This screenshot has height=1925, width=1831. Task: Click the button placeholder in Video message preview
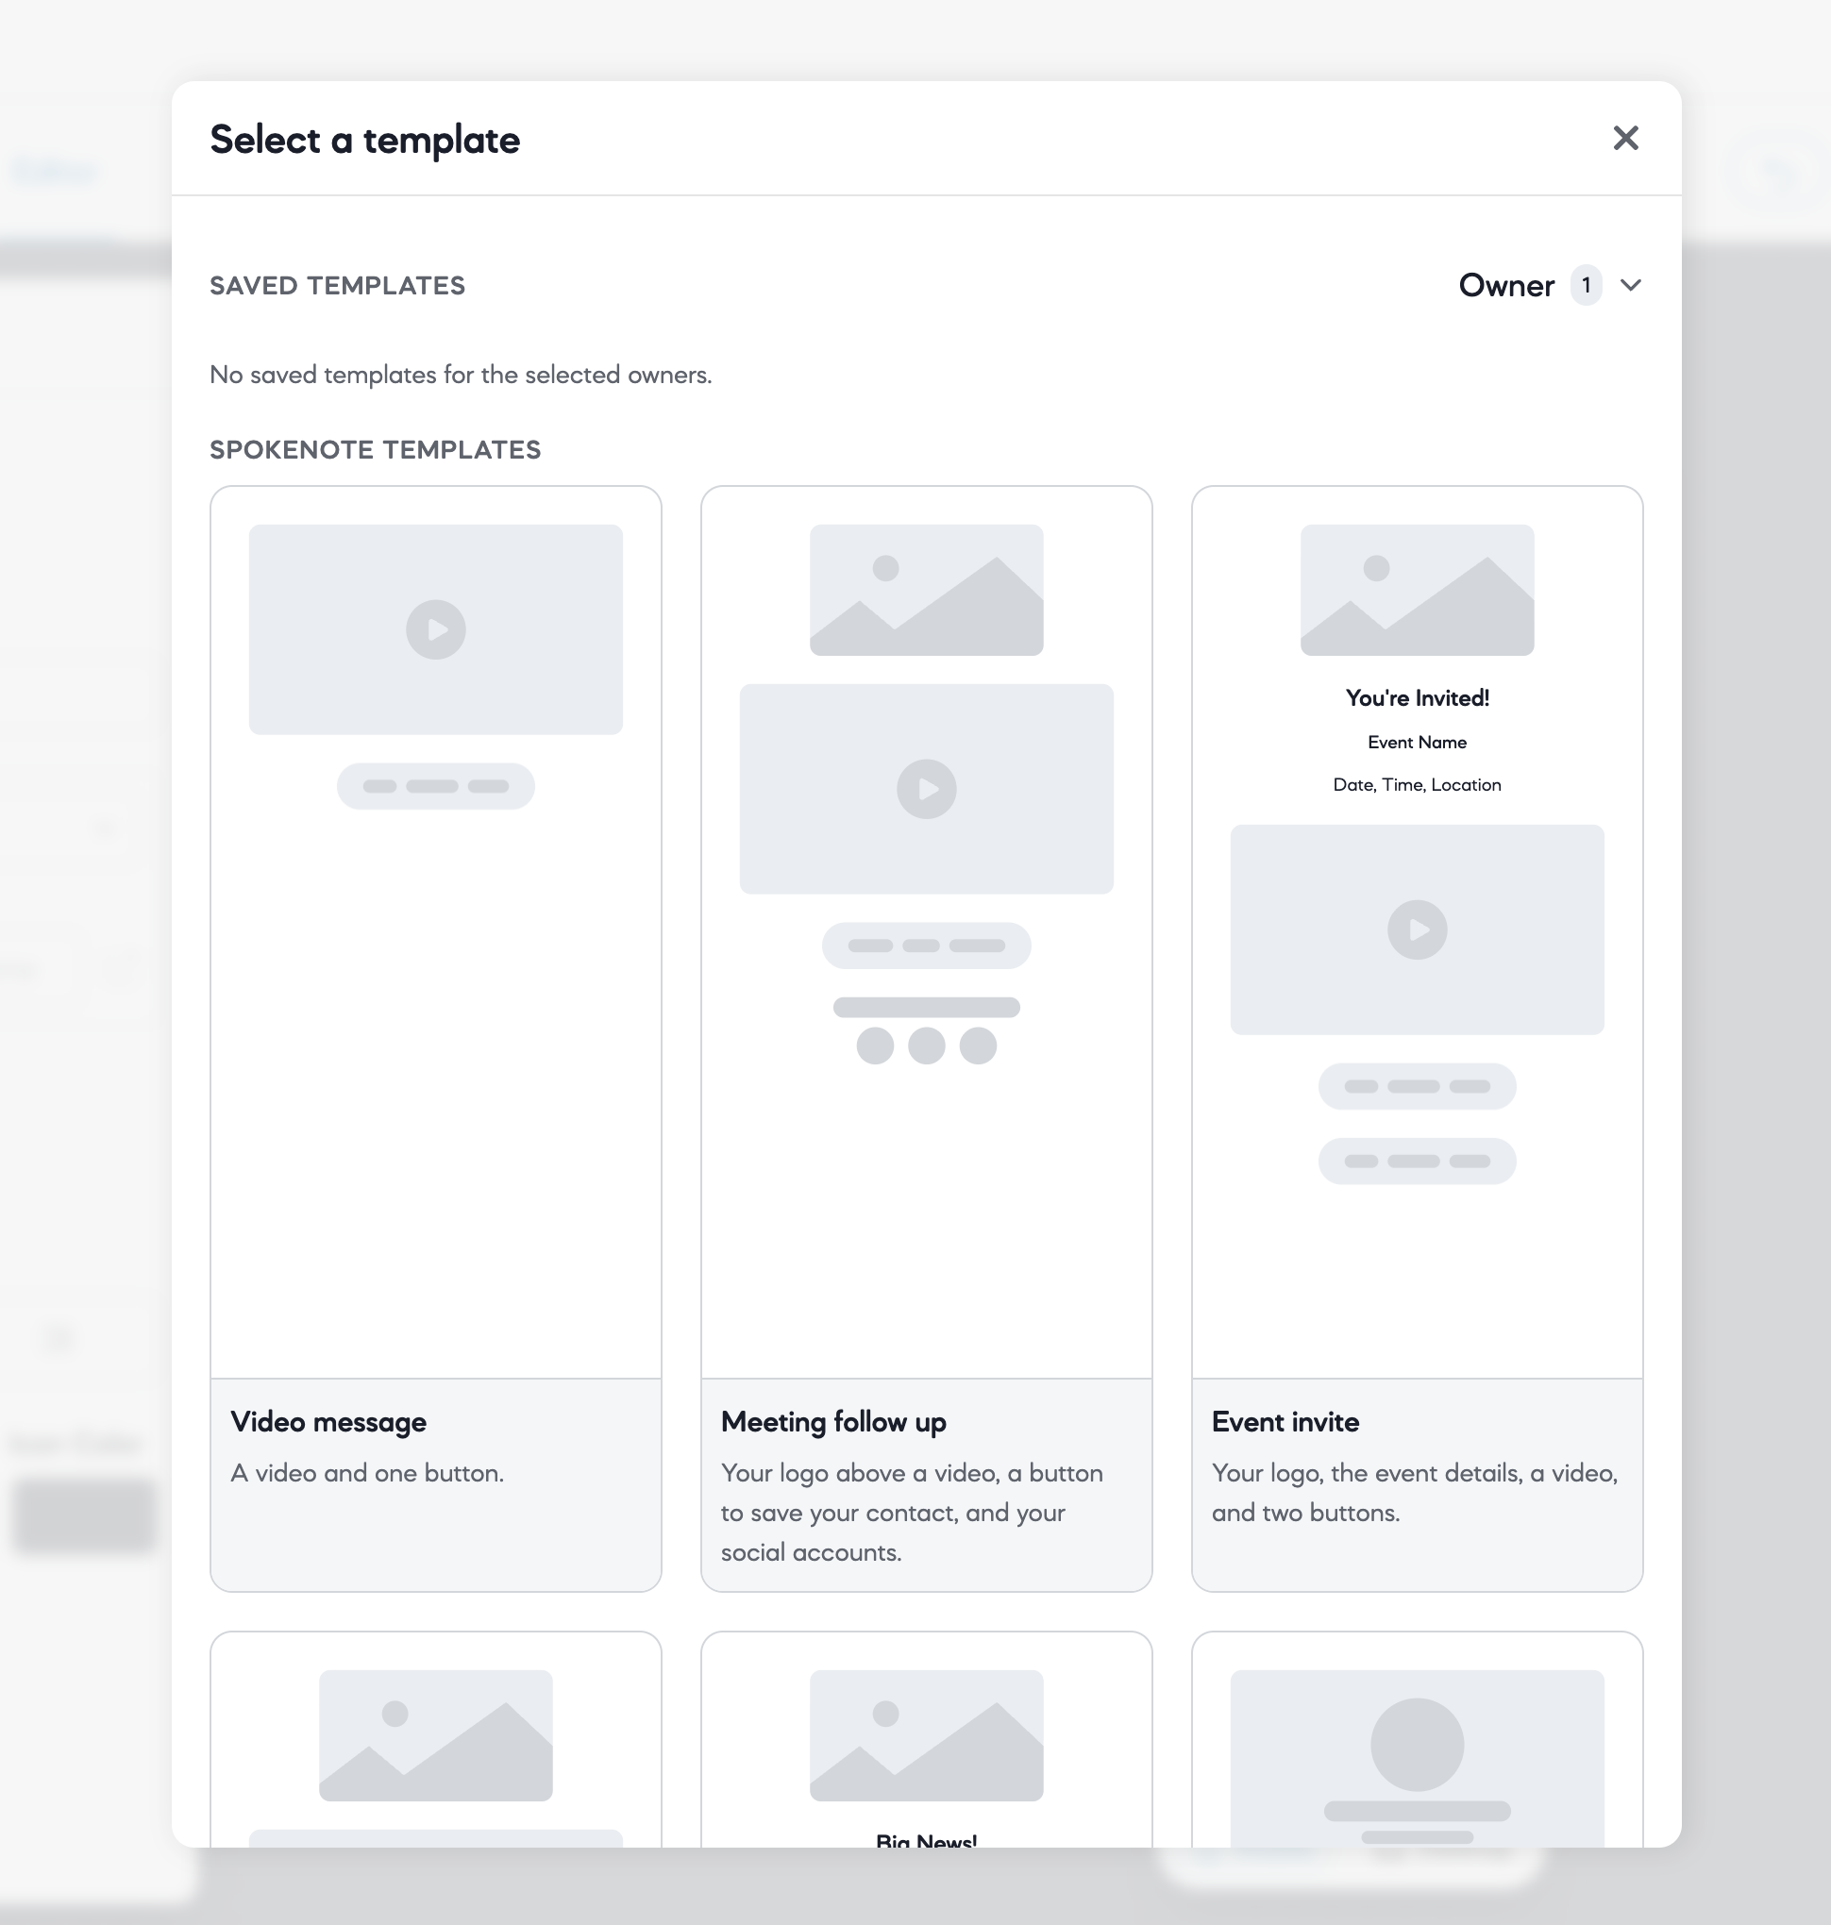pyautogui.click(x=435, y=785)
